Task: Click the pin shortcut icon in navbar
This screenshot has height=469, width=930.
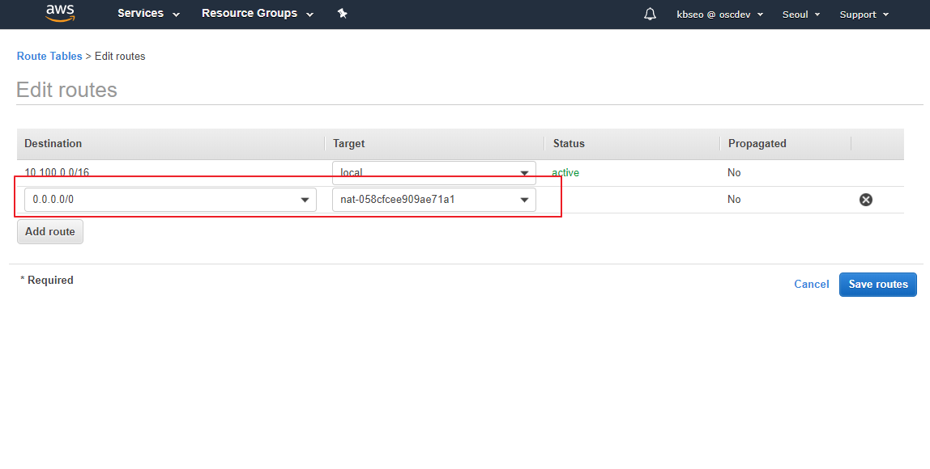Action: pos(342,13)
